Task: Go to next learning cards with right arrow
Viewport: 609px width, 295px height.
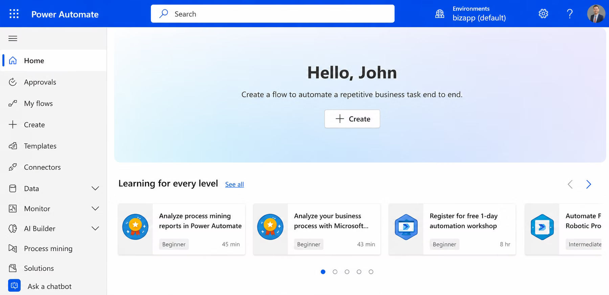Action: (x=589, y=184)
